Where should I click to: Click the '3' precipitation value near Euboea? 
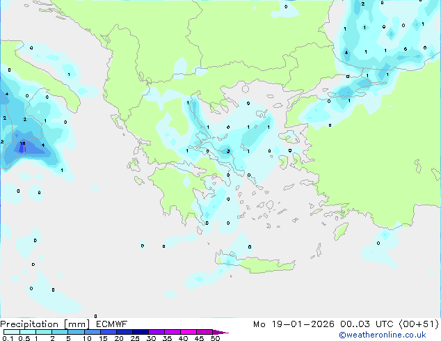point(228,152)
